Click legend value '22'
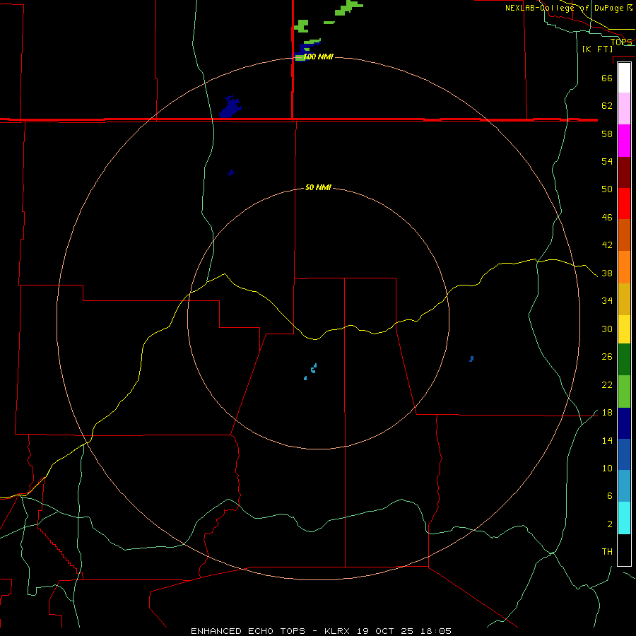 coord(607,384)
